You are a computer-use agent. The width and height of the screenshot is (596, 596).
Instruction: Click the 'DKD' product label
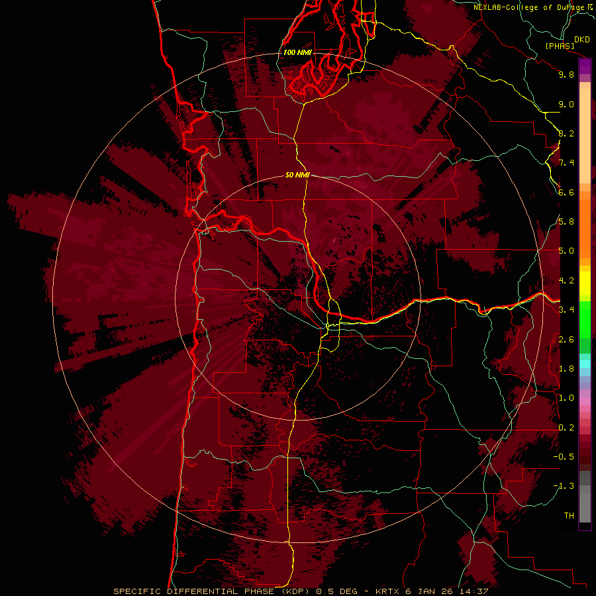582,40
